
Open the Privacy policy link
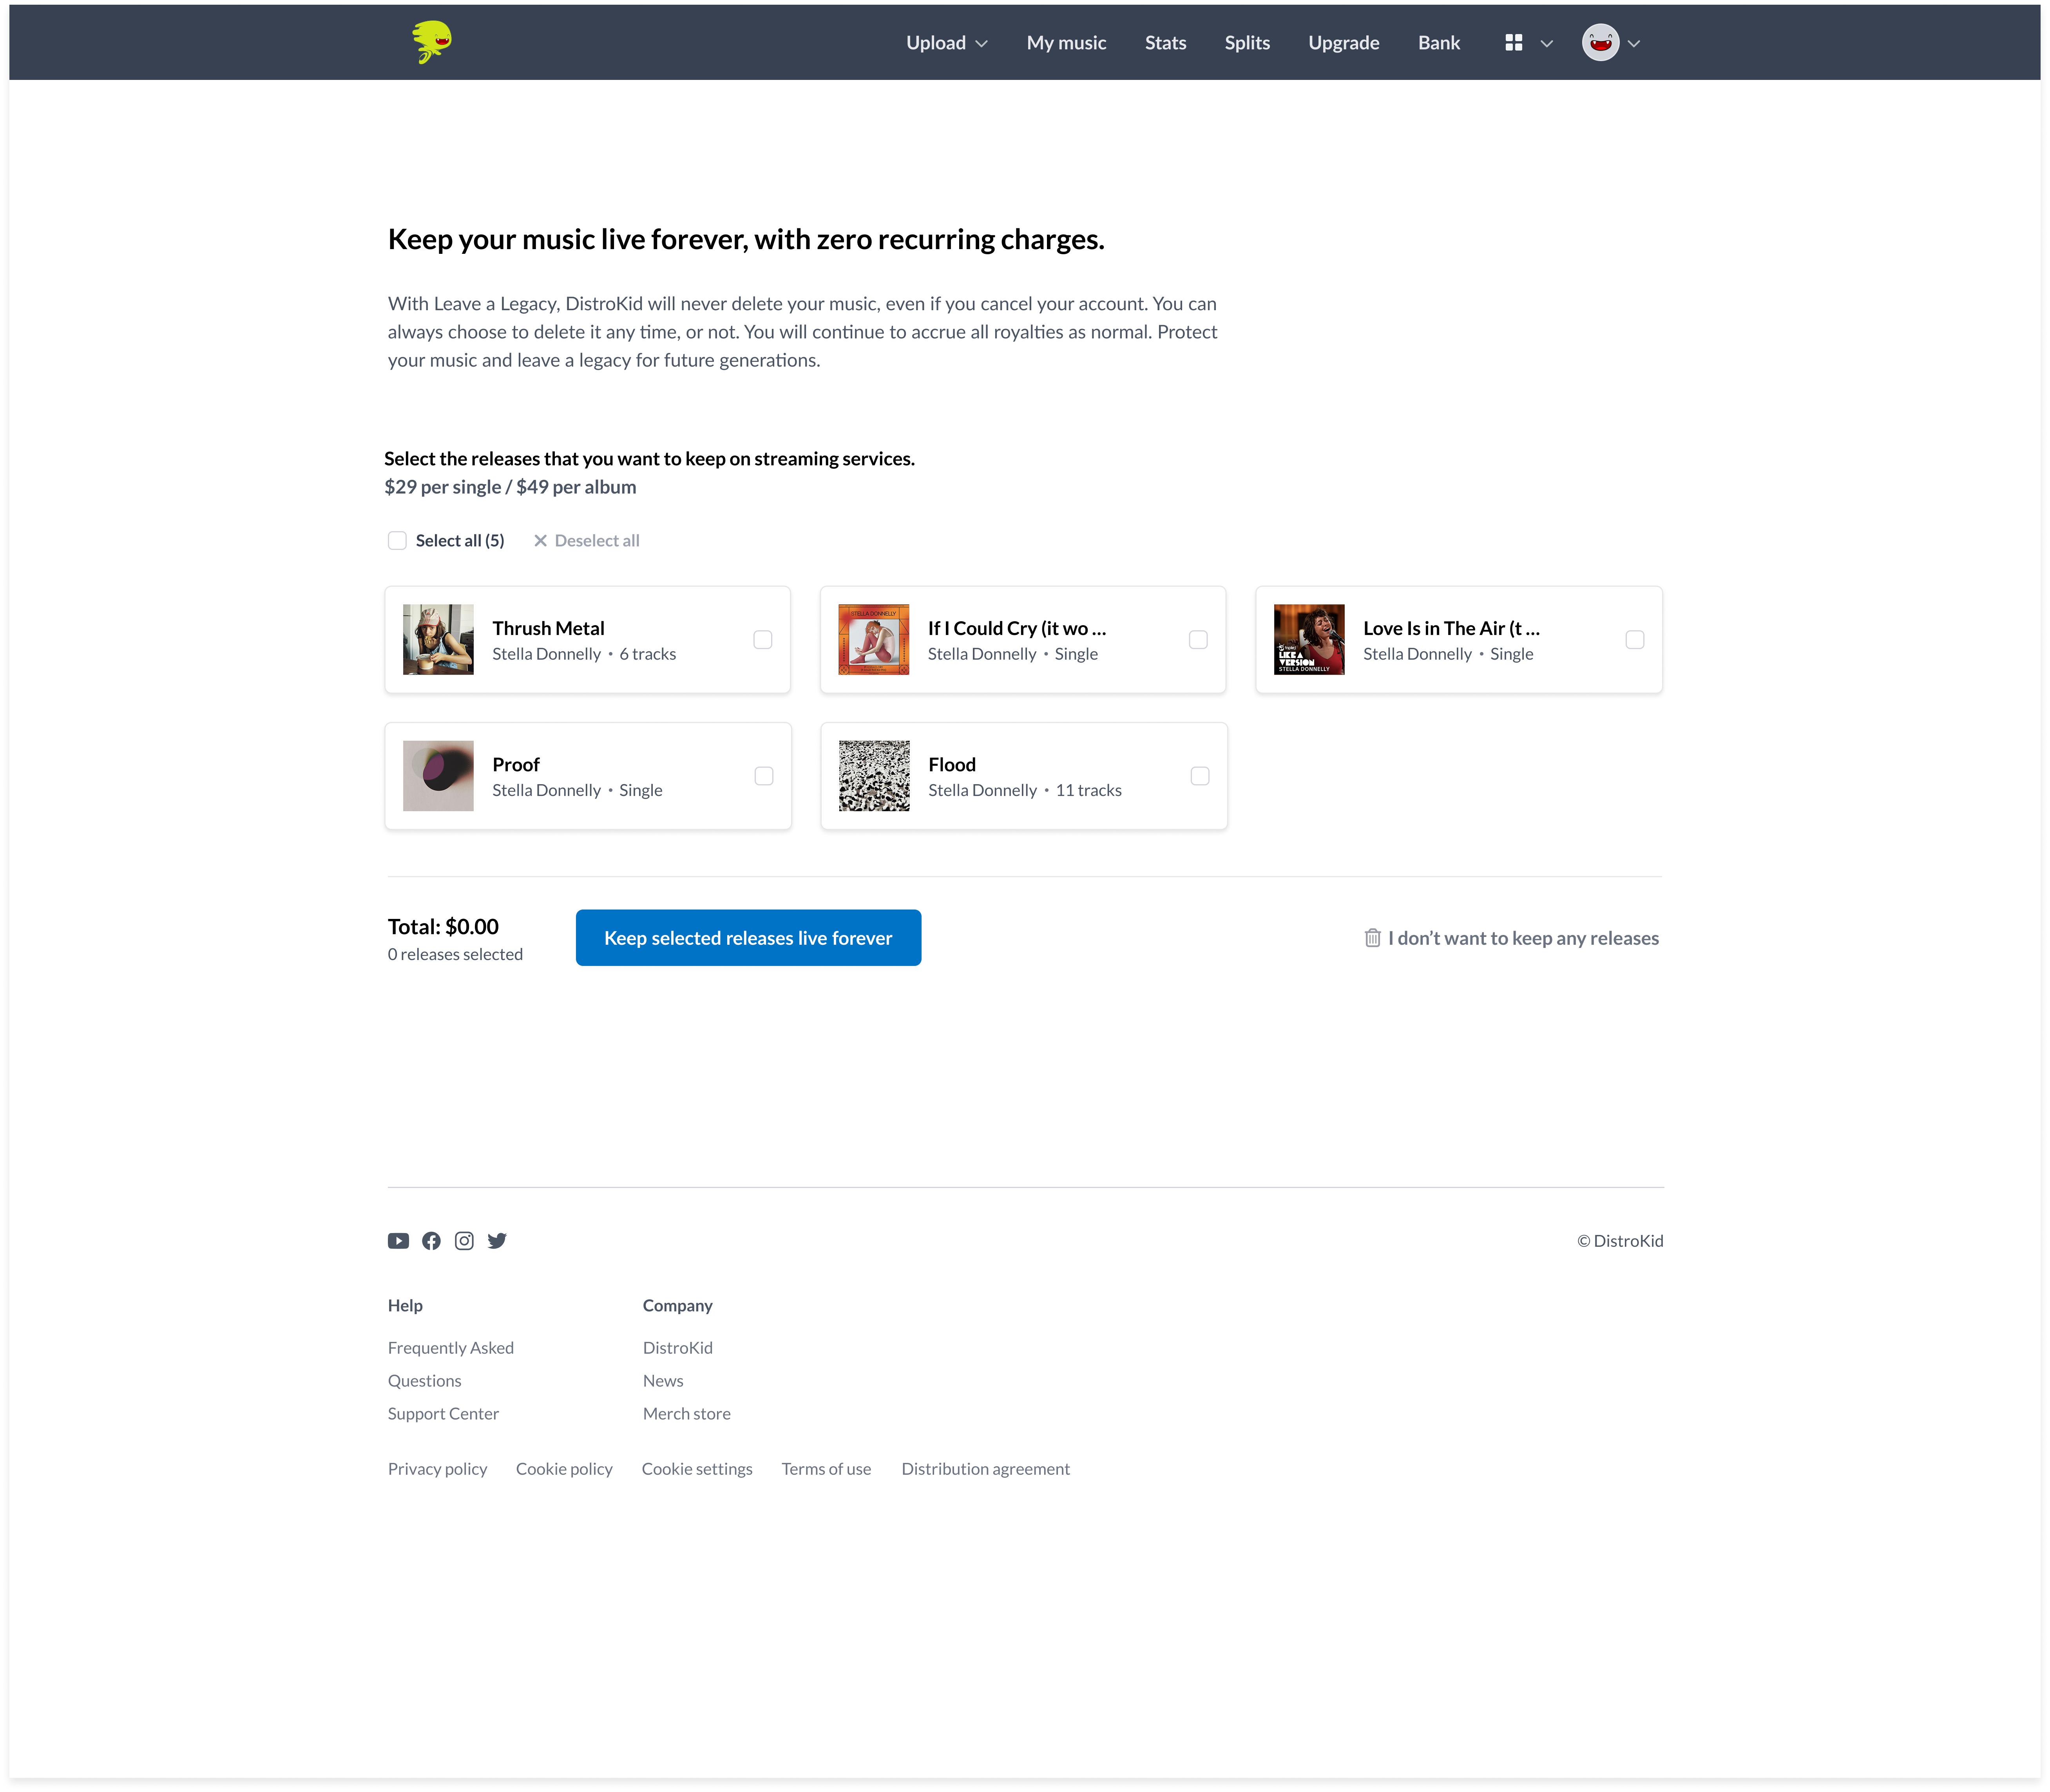437,1469
